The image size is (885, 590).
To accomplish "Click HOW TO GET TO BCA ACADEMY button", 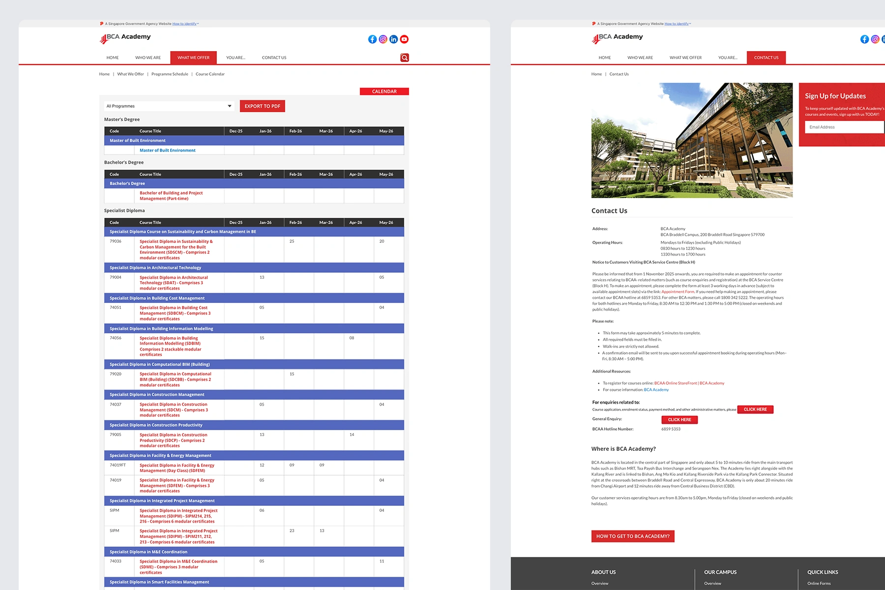I will click(x=633, y=536).
